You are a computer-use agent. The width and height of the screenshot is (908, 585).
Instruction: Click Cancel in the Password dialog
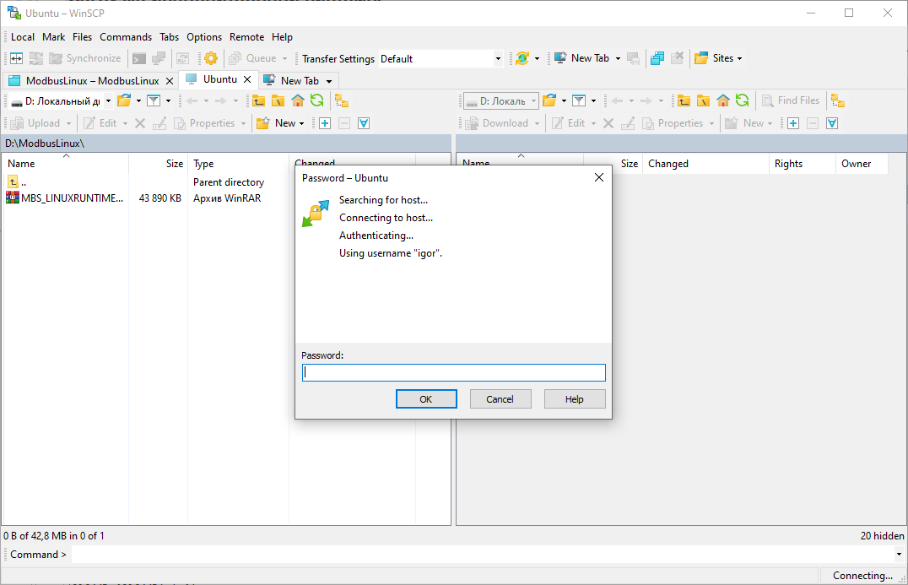point(500,399)
